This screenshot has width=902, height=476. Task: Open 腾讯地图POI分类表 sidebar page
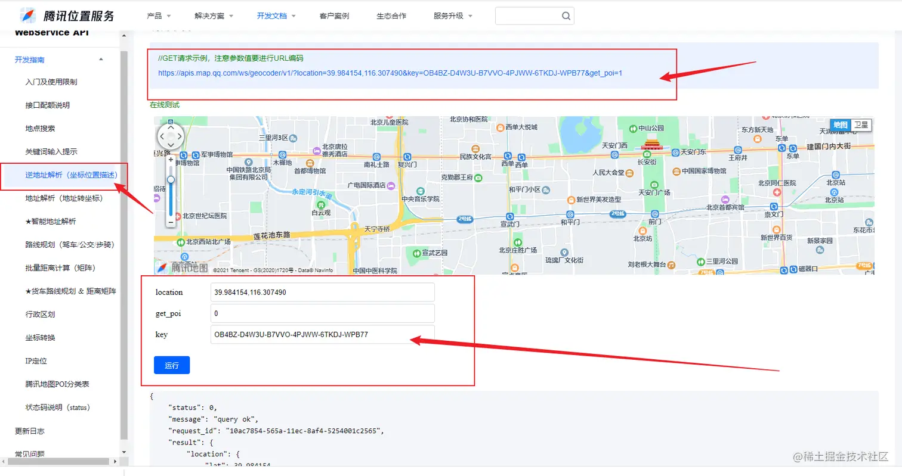click(58, 384)
